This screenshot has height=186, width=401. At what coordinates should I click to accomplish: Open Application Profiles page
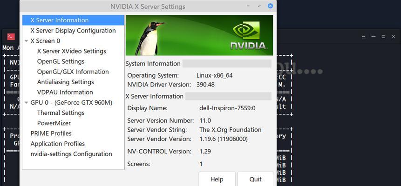(58, 144)
